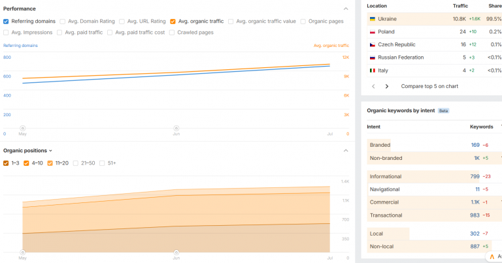Collapse the Organic positions chart chevron
The image size is (502, 263).
[x=346, y=151]
